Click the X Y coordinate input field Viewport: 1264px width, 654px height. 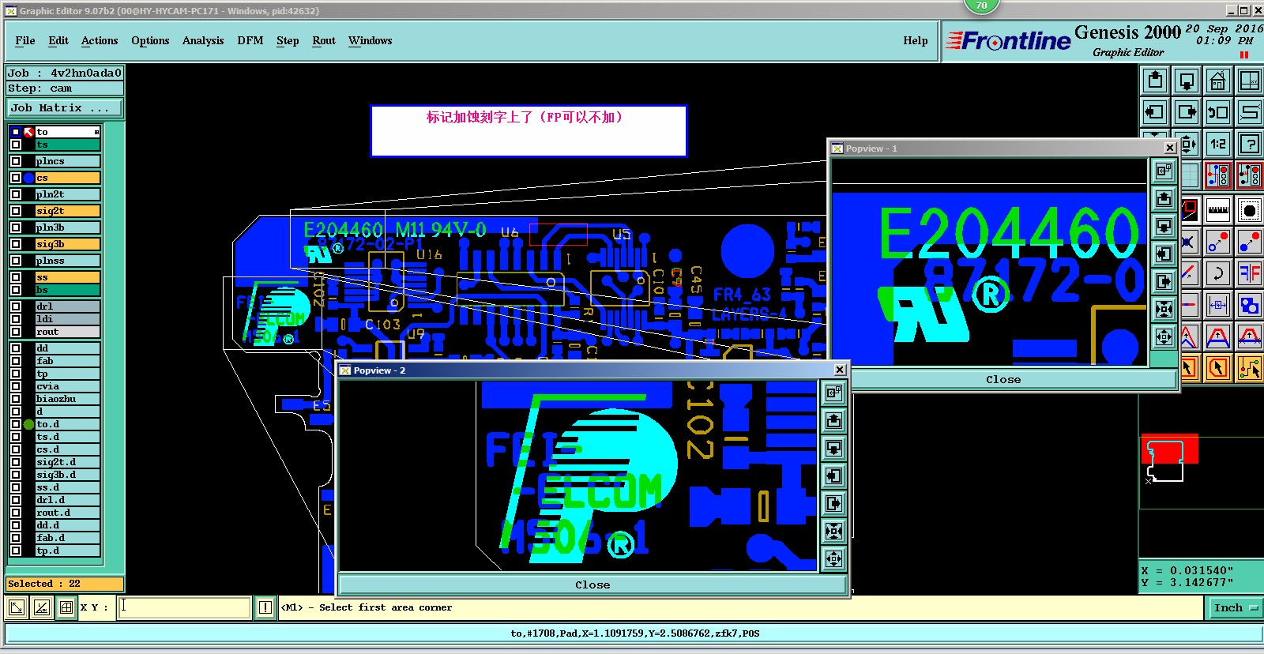pos(184,607)
